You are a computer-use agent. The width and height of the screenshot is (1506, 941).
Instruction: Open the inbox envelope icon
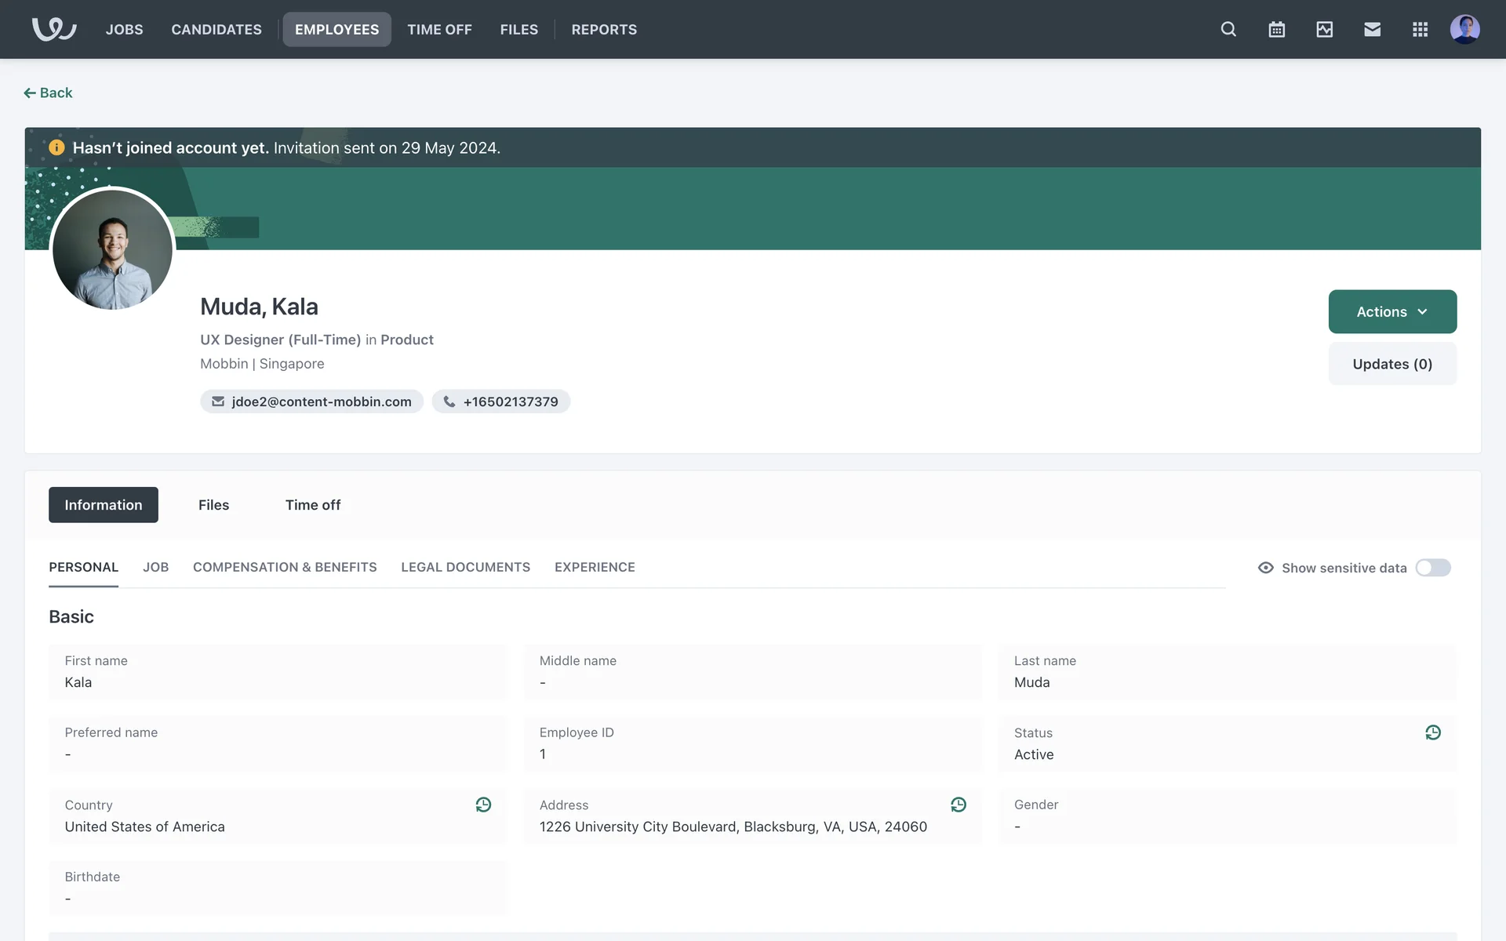point(1372,29)
